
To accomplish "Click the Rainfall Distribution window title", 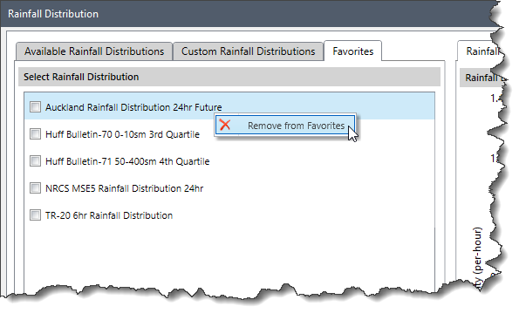I will point(53,14).
